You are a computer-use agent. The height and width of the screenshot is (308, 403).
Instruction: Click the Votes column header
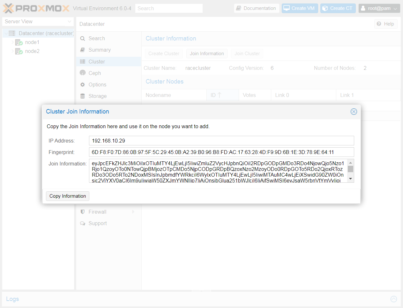click(x=255, y=95)
